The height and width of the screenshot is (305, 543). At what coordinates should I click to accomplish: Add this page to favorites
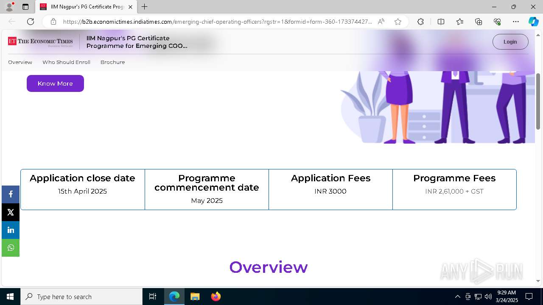(x=398, y=22)
